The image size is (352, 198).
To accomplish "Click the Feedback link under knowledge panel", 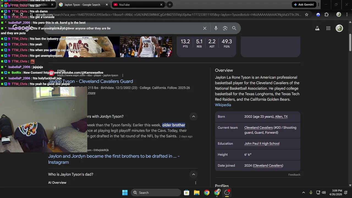I will 294,175.
